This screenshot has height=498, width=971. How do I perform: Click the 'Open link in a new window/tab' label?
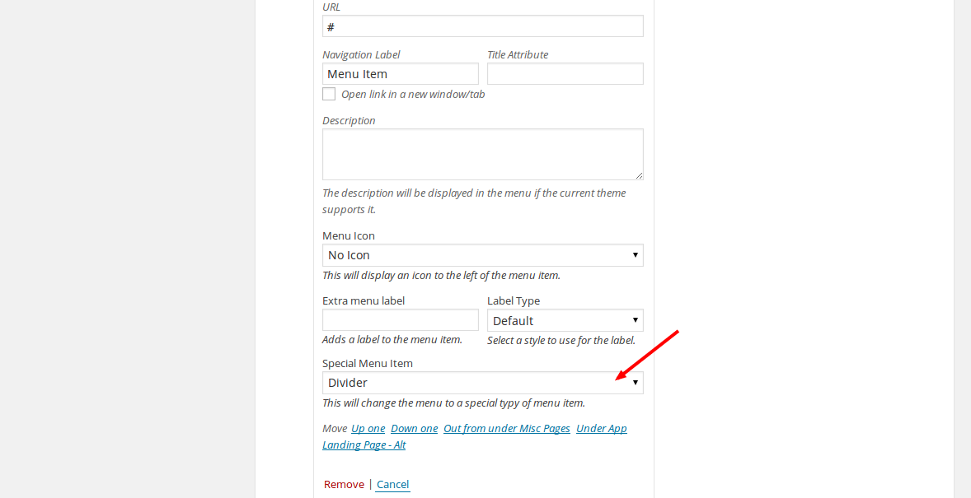pos(413,95)
